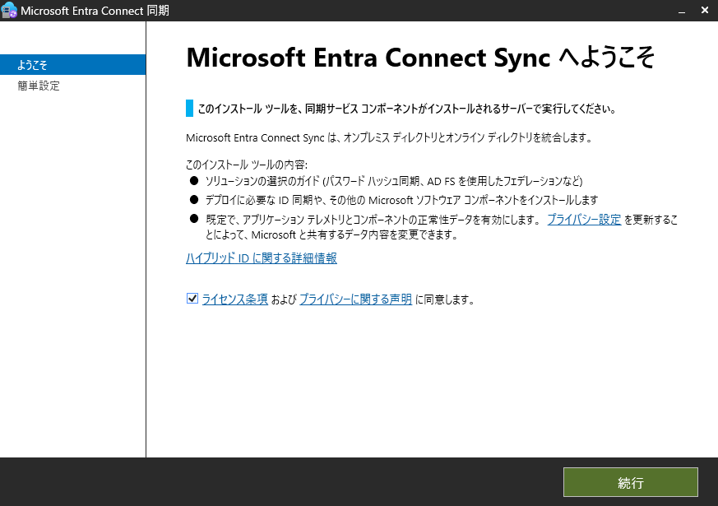Follow プライバシー設定 to change shared data settings
The height and width of the screenshot is (506, 718).
click(584, 221)
